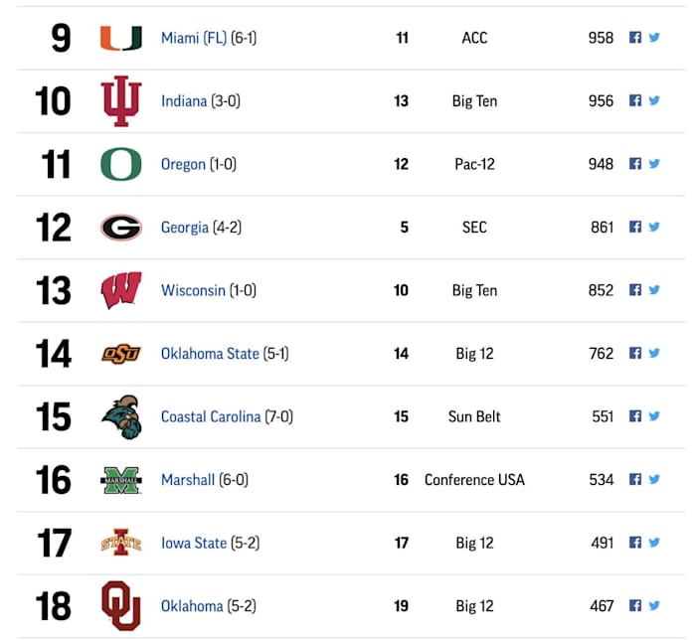This screenshot has width=696, height=640.
Task: Tweet Georgia's ranking via Twitter icon
Action: (654, 227)
